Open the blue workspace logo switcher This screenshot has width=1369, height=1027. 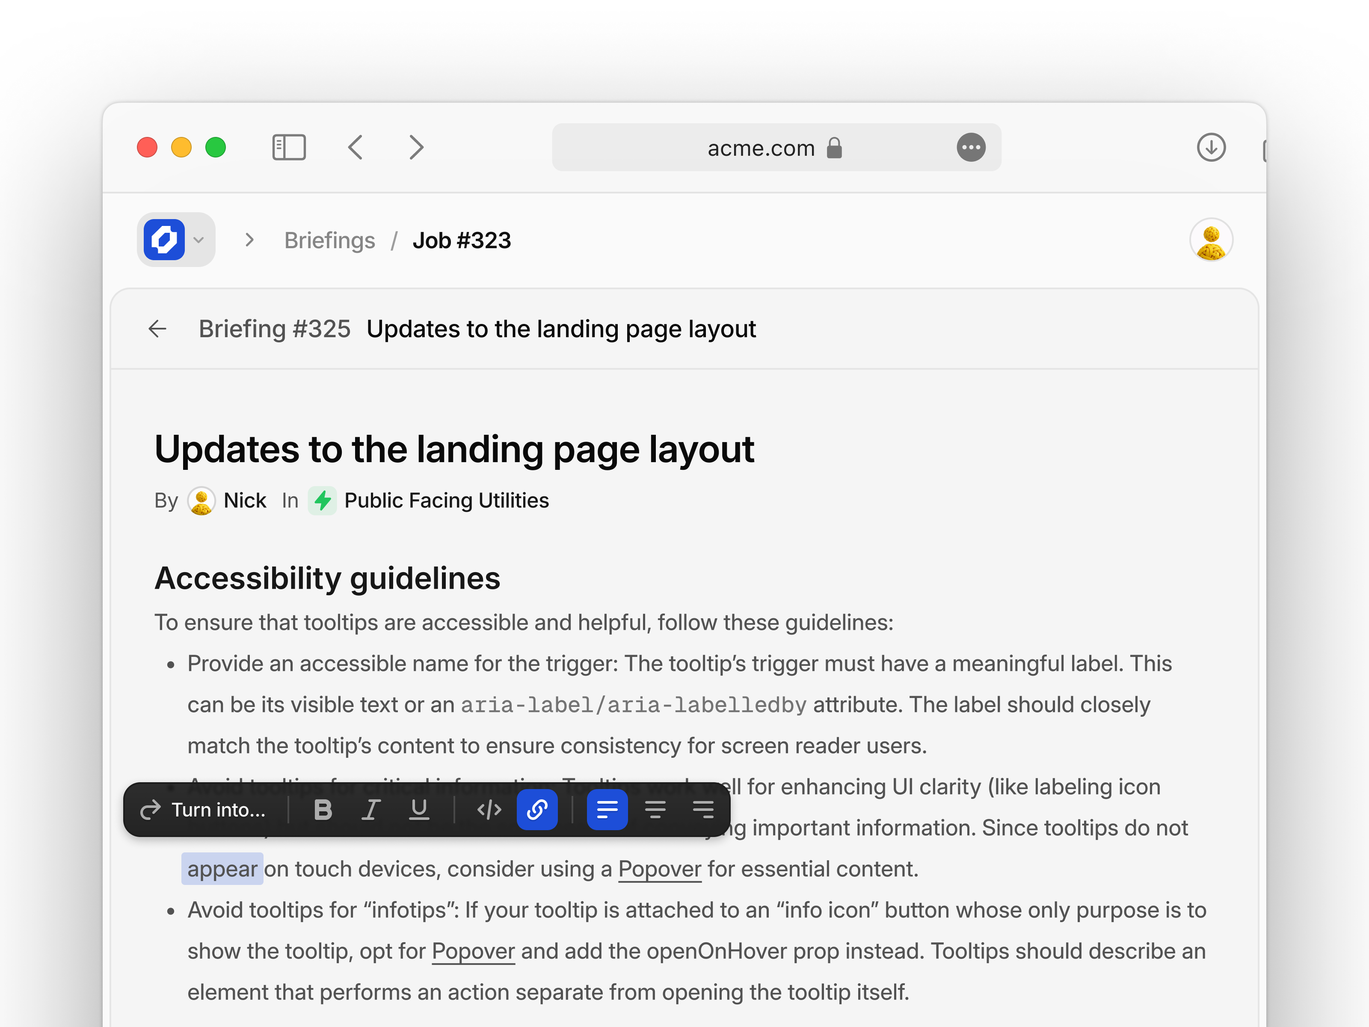click(x=176, y=240)
